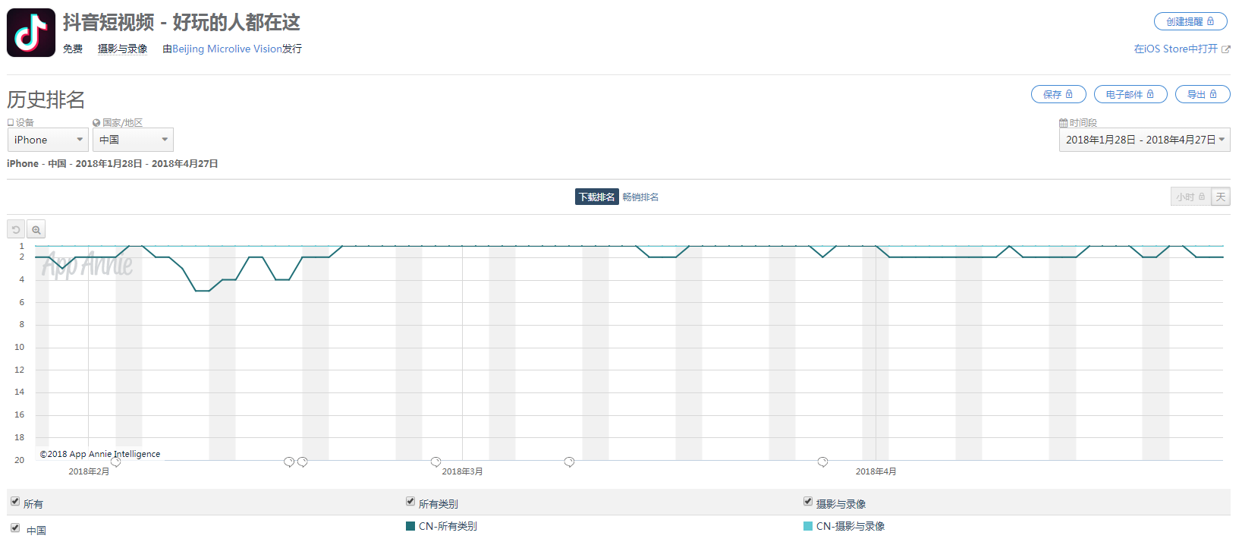Open the iPhone device dropdown
This screenshot has width=1242, height=542.
48,140
